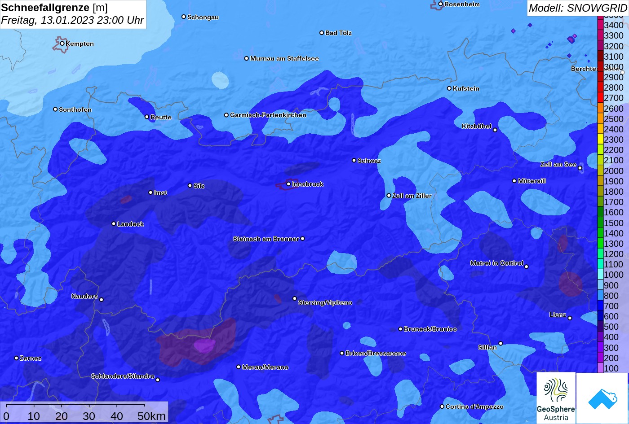Click the Kempten city marker dot
This screenshot has height=424, width=629.
[62, 44]
